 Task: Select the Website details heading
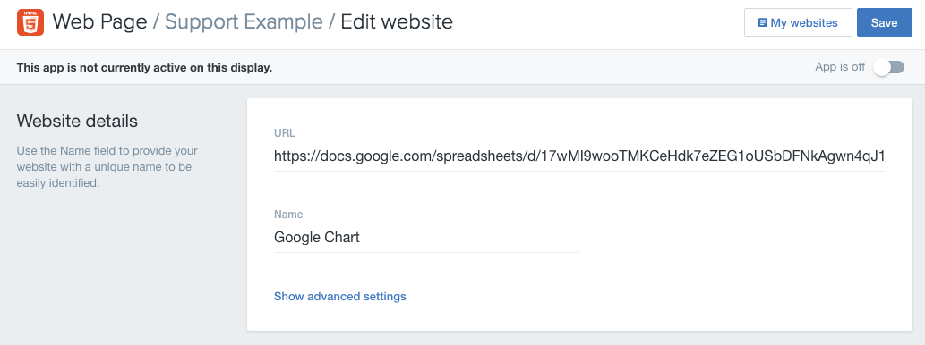[77, 122]
